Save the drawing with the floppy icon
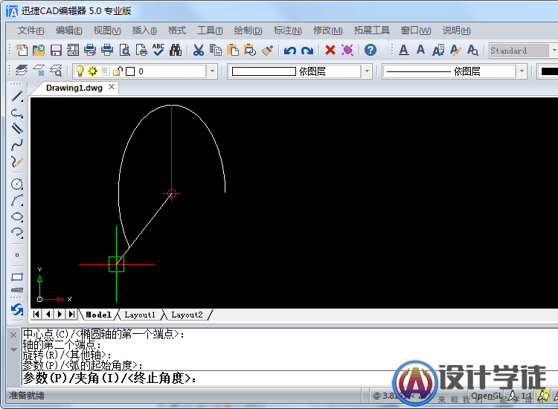The width and height of the screenshot is (558, 409). tap(56, 50)
